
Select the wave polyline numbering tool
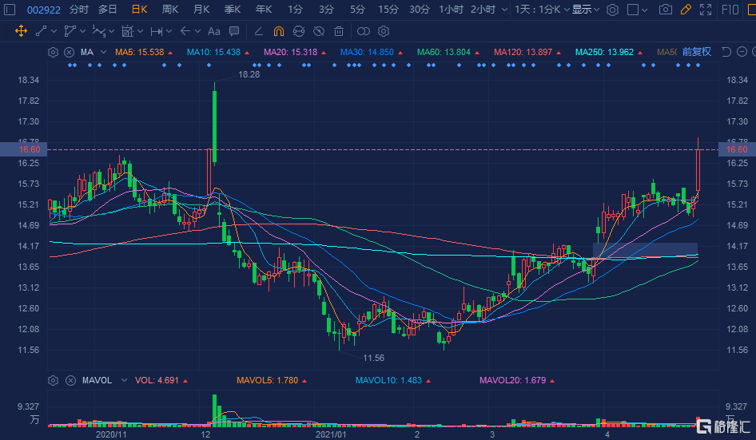pos(98,31)
